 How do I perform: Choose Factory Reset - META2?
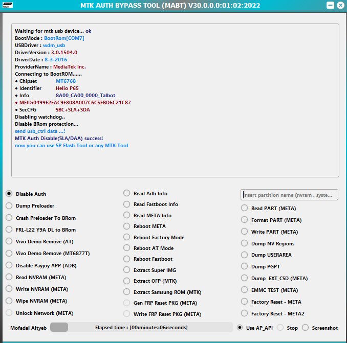pos(244,313)
